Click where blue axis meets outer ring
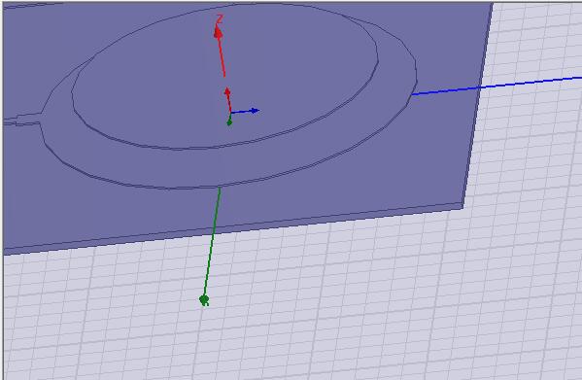This screenshot has width=582, height=380. [412, 94]
